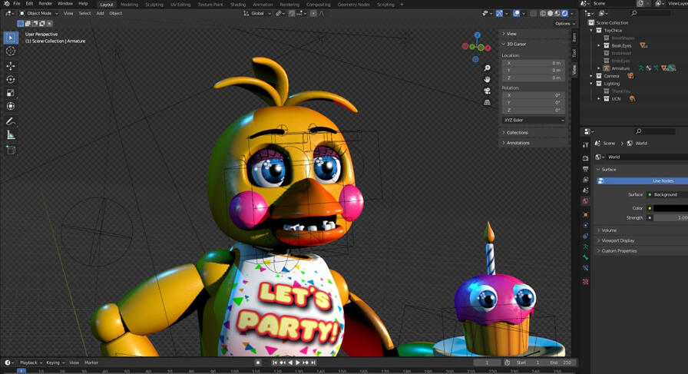
Task: Select the Move tool
Action: click(x=11, y=66)
